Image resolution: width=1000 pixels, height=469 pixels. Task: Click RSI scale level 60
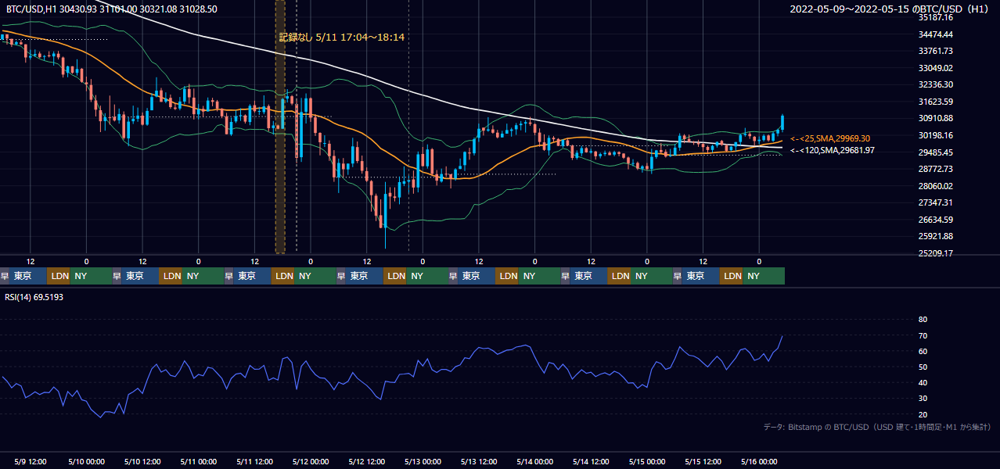coord(923,351)
